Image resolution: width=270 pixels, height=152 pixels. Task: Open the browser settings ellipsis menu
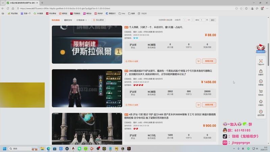(x=267, y=8)
